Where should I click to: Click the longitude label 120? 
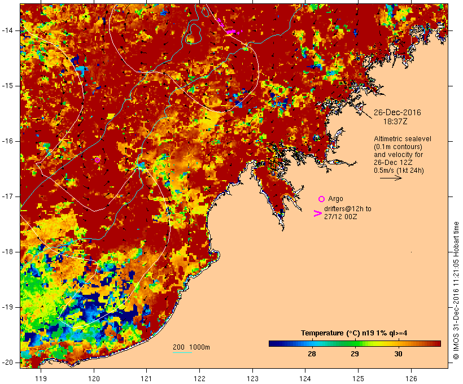point(94,378)
